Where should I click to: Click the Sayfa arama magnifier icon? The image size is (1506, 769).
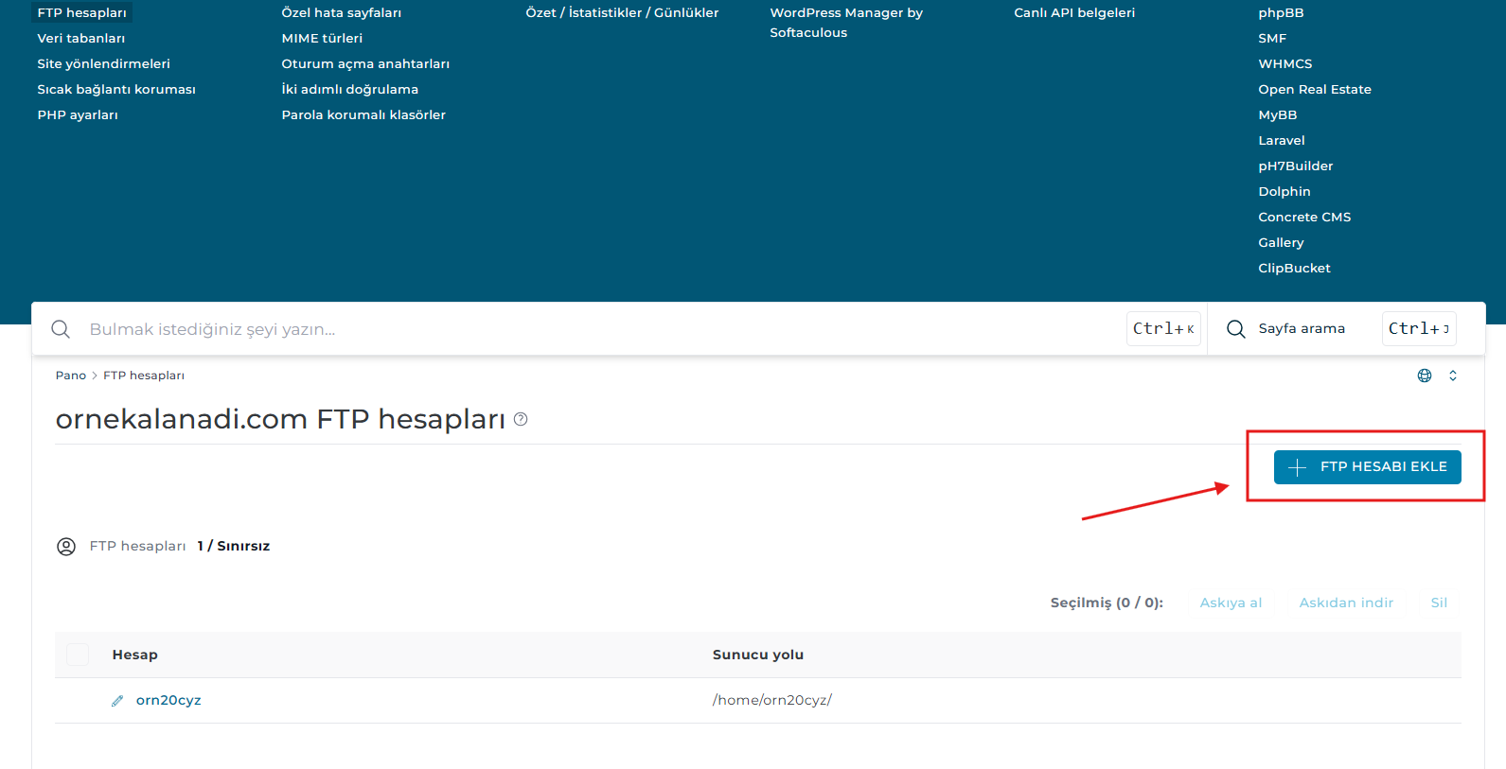click(x=1235, y=329)
